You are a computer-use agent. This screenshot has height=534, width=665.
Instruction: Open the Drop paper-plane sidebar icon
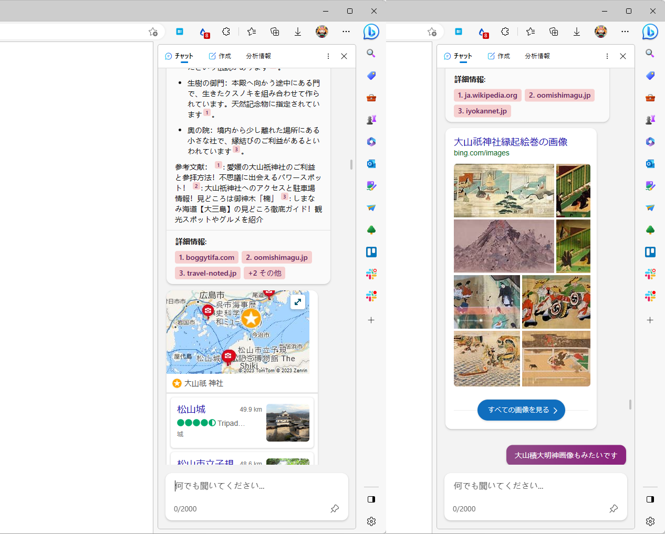coord(371,208)
